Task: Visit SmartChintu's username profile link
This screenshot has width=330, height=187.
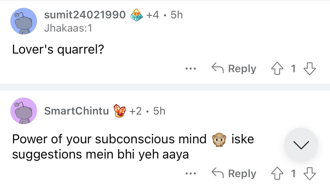Action: click(76, 111)
